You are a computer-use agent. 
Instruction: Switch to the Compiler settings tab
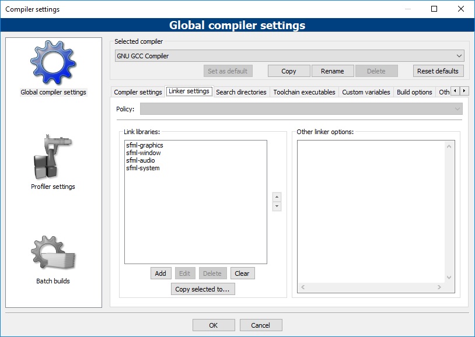(138, 92)
